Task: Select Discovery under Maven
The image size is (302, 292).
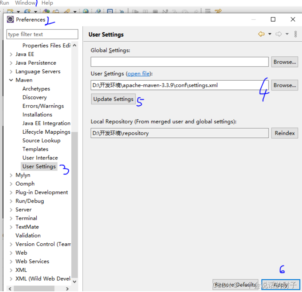Action: pos(35,97)
